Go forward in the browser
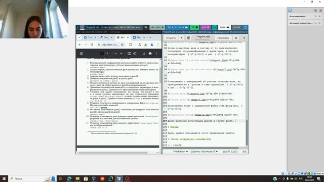This screenshot has height=182, width=324. click(x=86, y=44)
